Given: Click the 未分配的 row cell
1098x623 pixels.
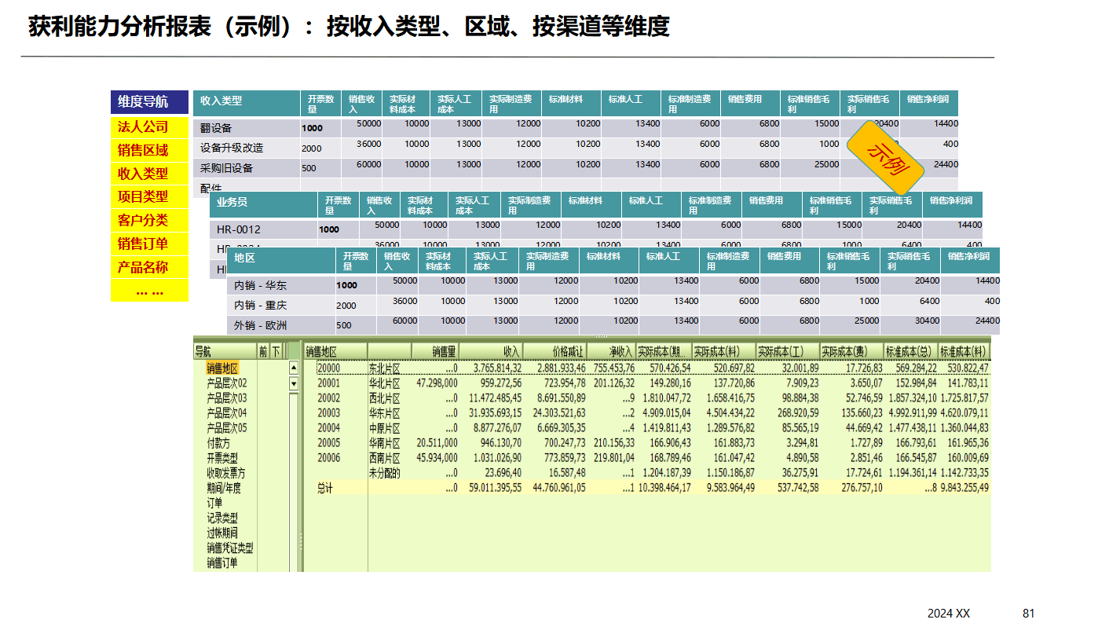Looking at the screenshot, I should 385,473.
